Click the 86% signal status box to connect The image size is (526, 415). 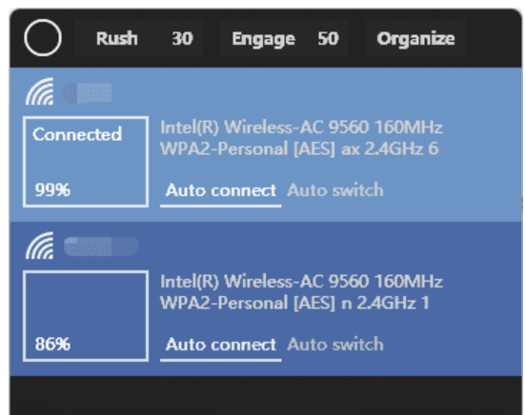86,316
